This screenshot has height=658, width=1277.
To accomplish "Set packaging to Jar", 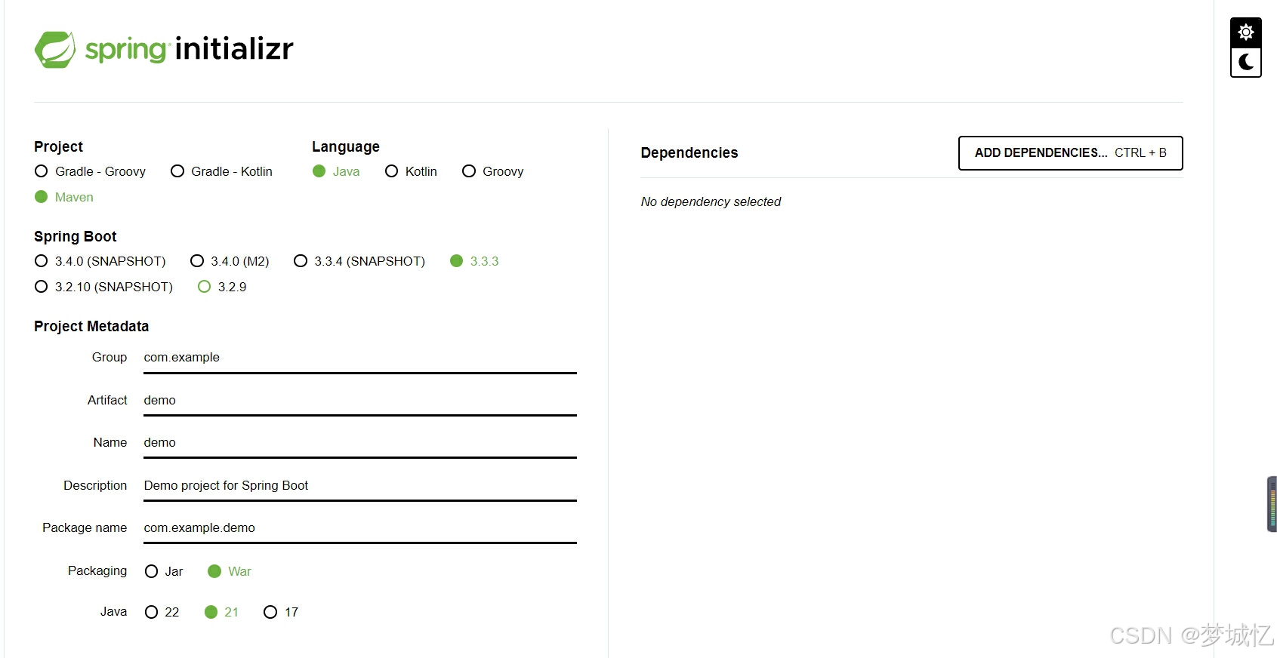I will click(x=164, y=571).
